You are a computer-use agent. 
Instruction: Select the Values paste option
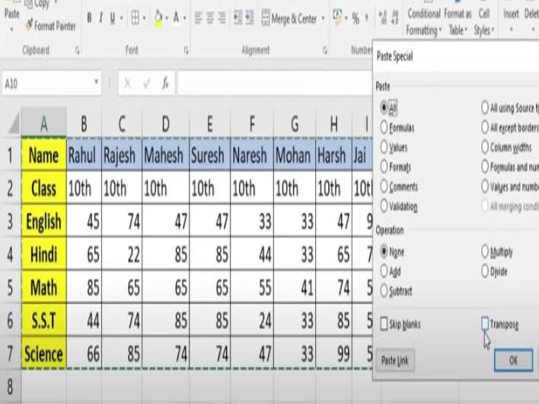click(384, 147)
